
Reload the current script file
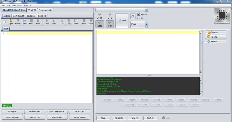tap(18, 22)
